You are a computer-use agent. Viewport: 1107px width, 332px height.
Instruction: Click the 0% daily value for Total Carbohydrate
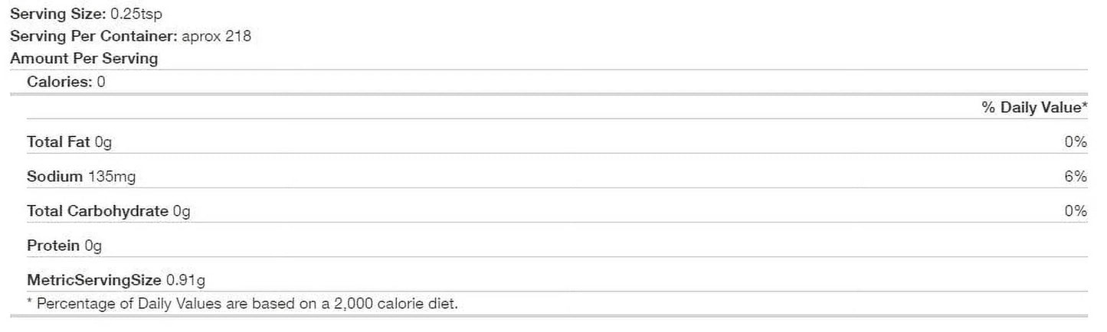point(1076,211)
